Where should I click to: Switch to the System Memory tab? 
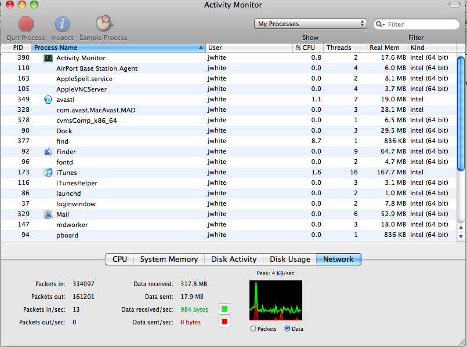tap(169, 260)
